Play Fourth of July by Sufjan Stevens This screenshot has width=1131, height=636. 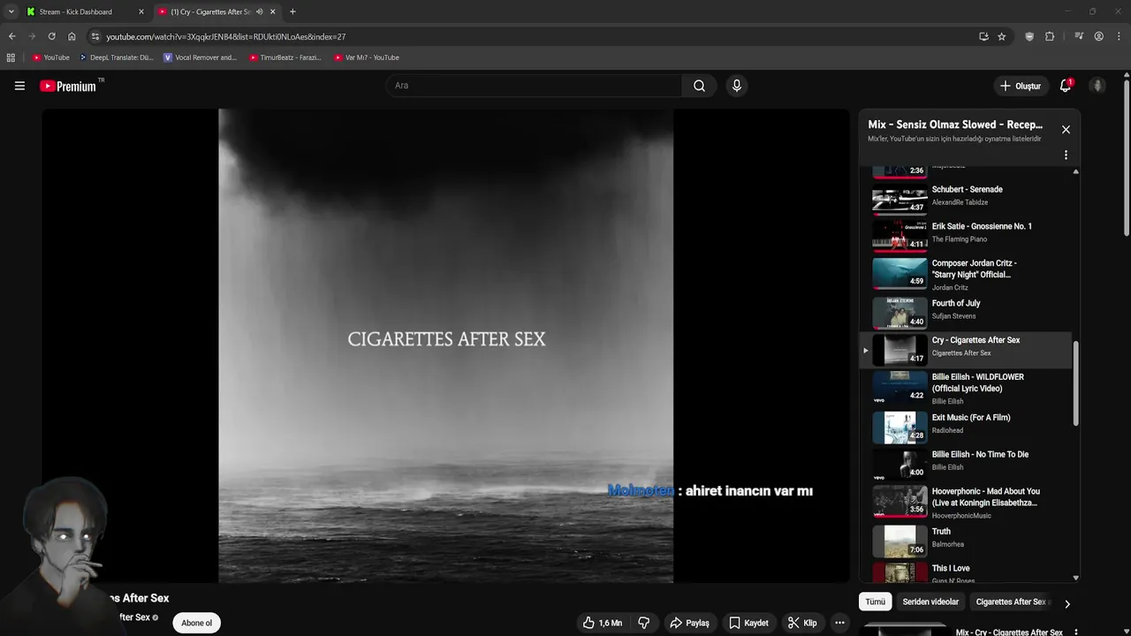[966, 312]
